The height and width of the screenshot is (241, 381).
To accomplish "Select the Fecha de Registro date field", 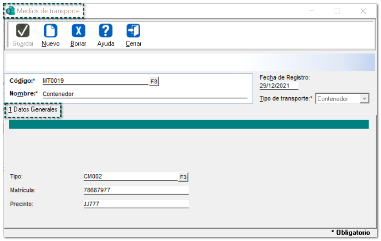I will pos(279,86).
